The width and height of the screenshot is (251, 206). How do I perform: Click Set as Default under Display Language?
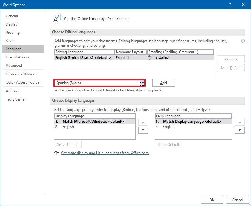(x=68, y=144)
